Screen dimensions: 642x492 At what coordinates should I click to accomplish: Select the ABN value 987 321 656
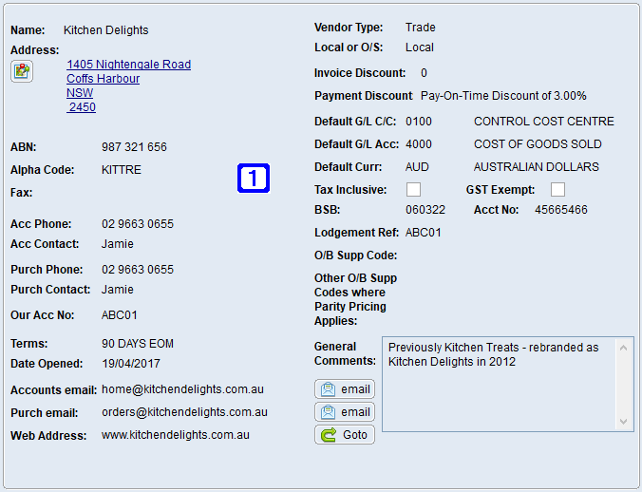click(134, 147)
